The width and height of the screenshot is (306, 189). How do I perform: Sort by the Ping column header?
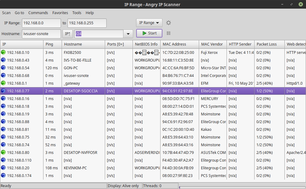coord(52,44)
